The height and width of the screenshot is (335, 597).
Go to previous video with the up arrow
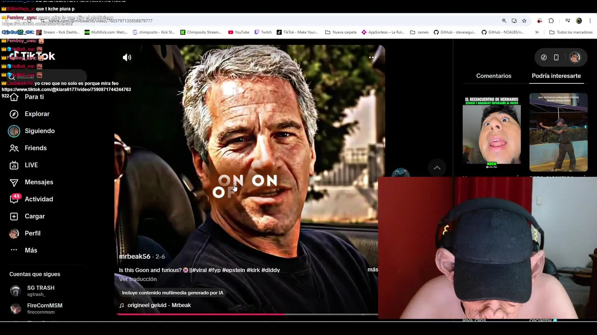click(437, 168)
